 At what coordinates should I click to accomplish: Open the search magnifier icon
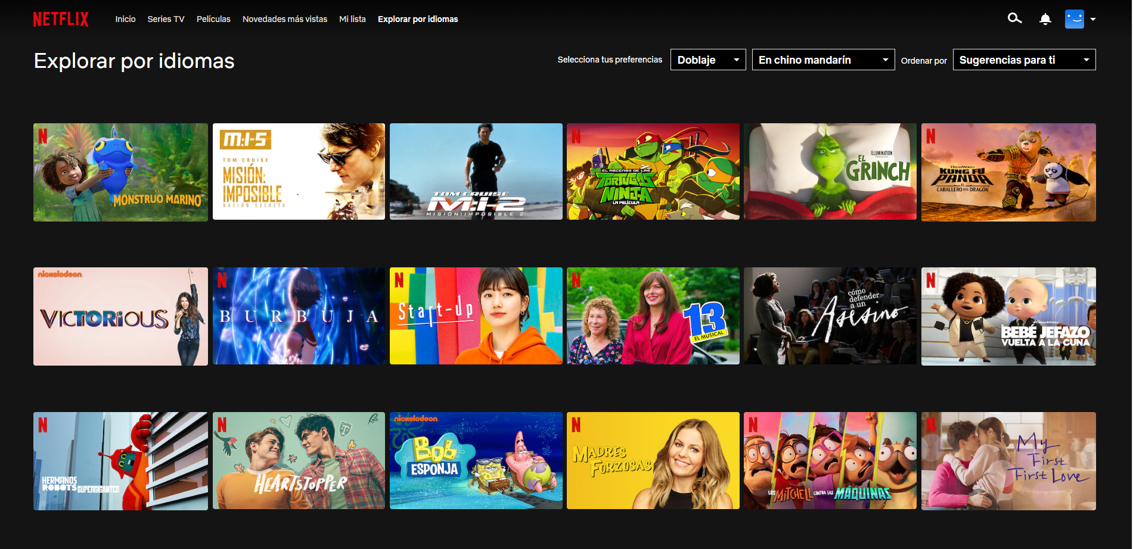pyautogui.click(x=1014, y=18)
